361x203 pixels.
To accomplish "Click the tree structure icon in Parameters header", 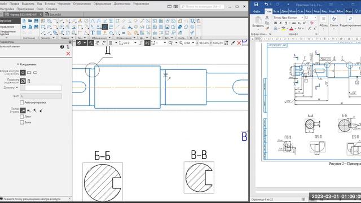I will (68, 47).
